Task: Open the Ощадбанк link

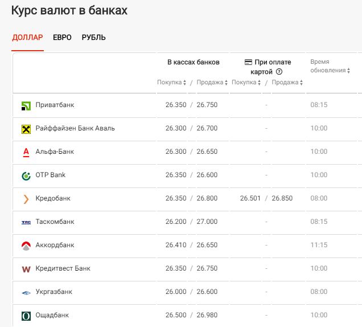Action: click(52, 315)
